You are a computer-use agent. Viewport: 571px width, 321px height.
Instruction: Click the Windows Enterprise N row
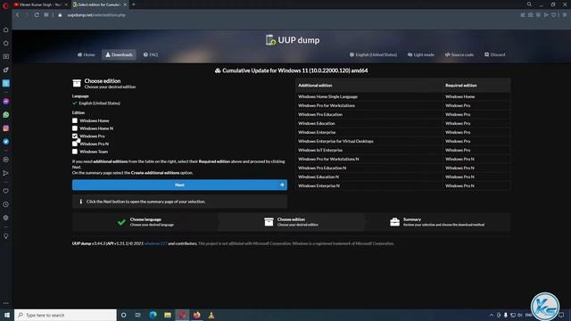pos(403,185)
